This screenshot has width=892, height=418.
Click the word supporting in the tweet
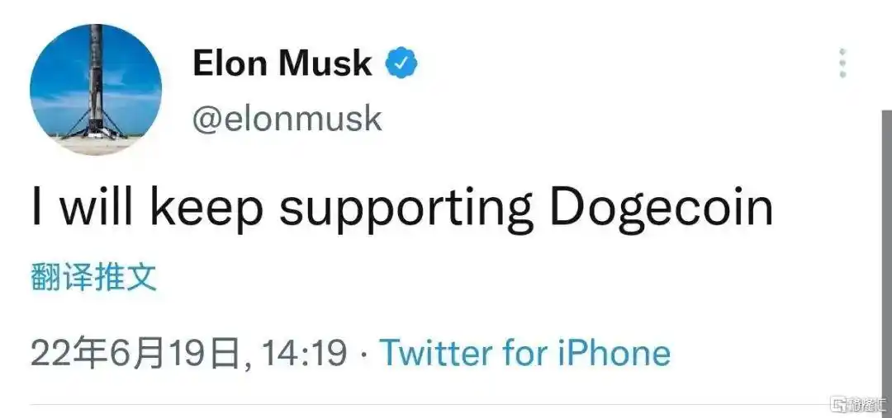point(406,208)
